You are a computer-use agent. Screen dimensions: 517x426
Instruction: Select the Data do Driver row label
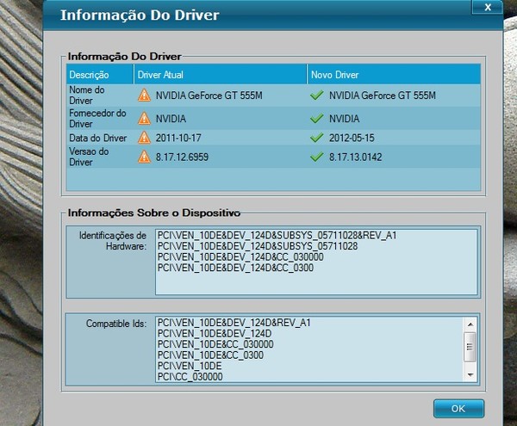98,138
